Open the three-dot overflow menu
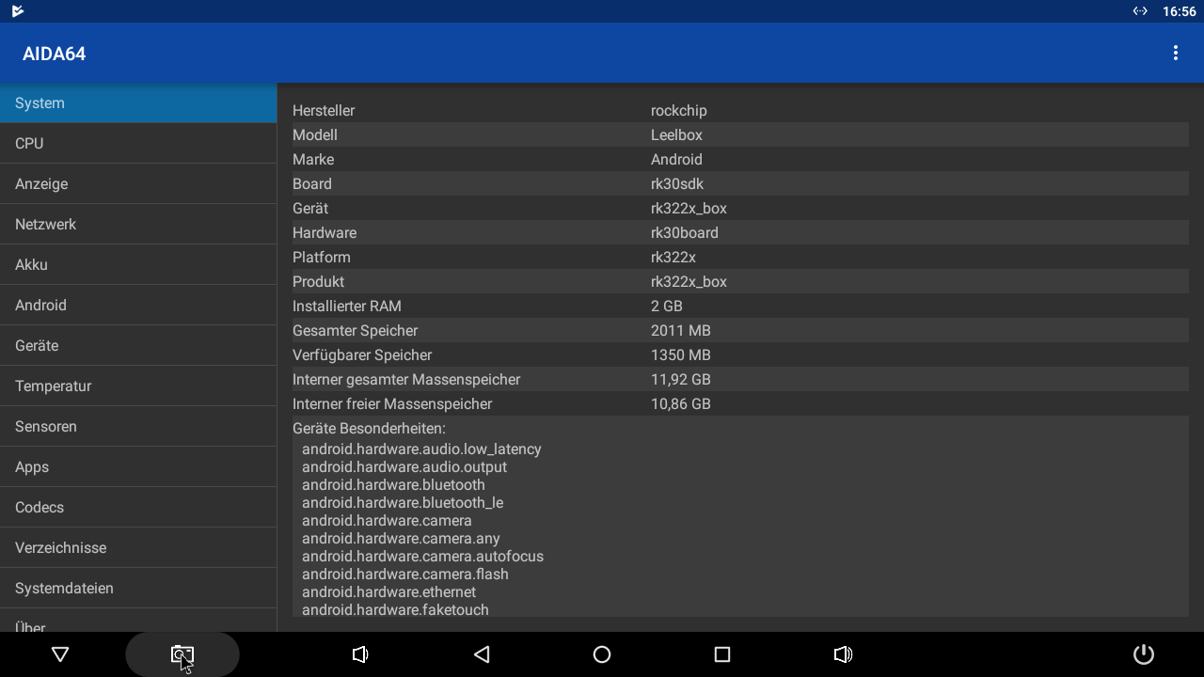Screen dimensions: 1204x677 [1175, 54]
